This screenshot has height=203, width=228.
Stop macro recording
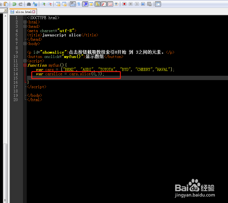tap(130, 4)
